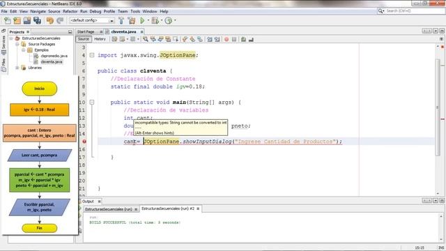Click the Navigate menu
The width and height of the screenshot is (446, 251).
[x=38, y=11]
